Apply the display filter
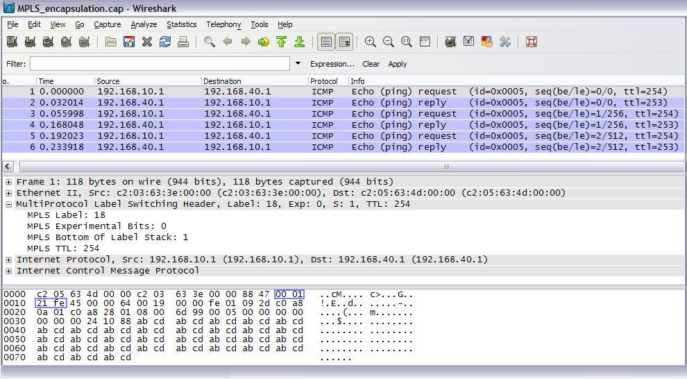The width and height of the screenshot is (687, 379). click(x=398, y=64)
